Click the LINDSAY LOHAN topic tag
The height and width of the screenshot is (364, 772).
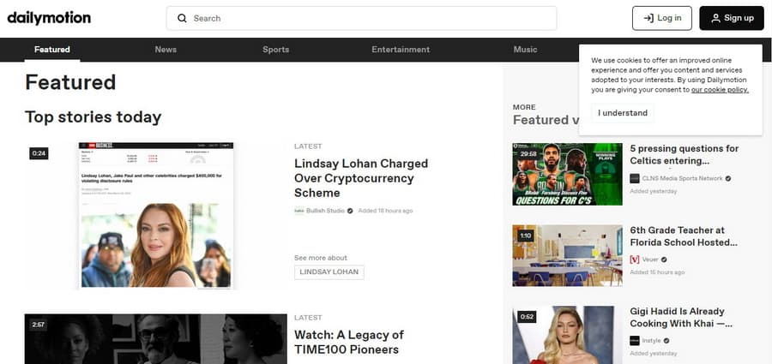(x=329, y=272)
